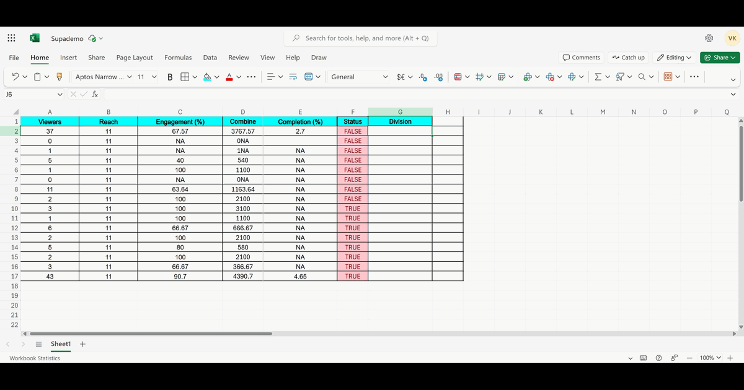Click the Add-ins icon

pyautogui.click(x=668, y=77)
